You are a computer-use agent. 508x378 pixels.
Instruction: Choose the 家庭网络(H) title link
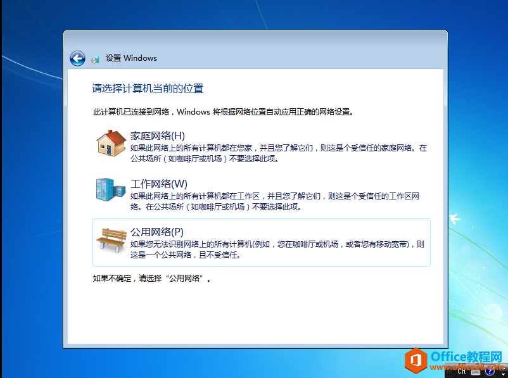(x=158, y=135)
